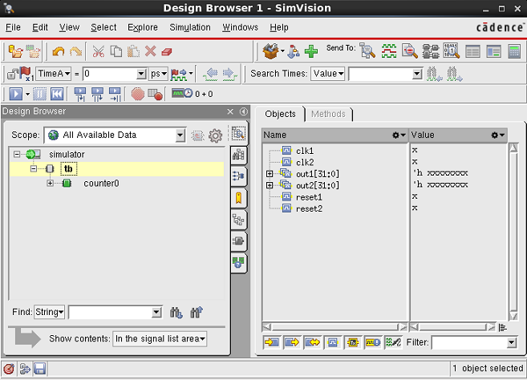This screenshot has width=527, height=380.
Task: Click the Cut scissors icon
Action: [x=98, y=52]
